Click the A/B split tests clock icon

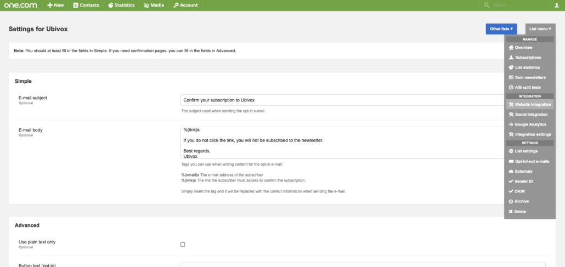point(511,88)
